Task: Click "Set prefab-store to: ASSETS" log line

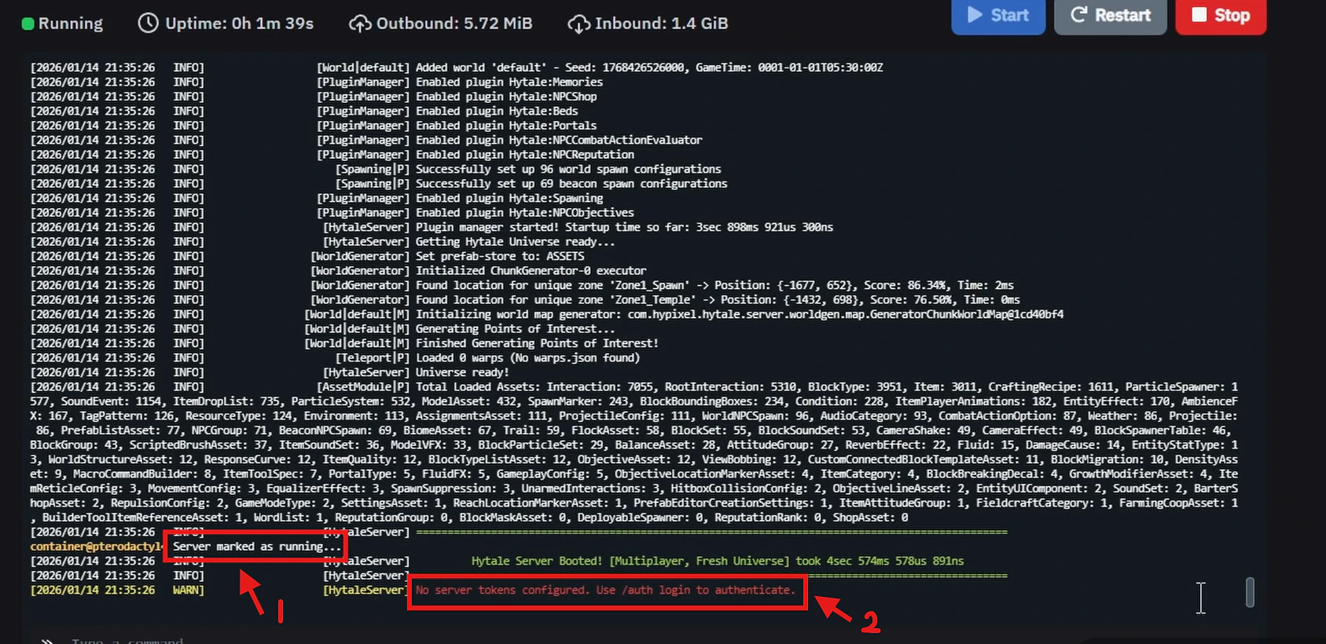Action: point(500,257)
